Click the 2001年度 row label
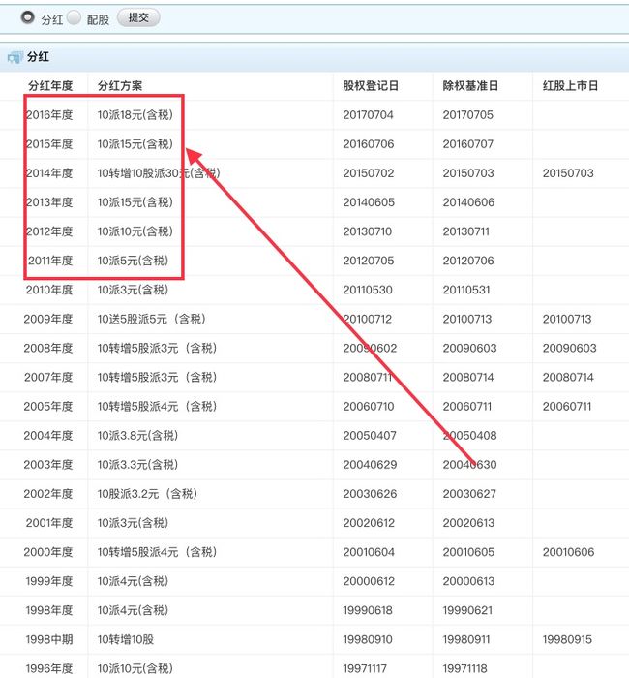Screen dimensions: 629x678 pyautogui.click(x=49, y=523)
